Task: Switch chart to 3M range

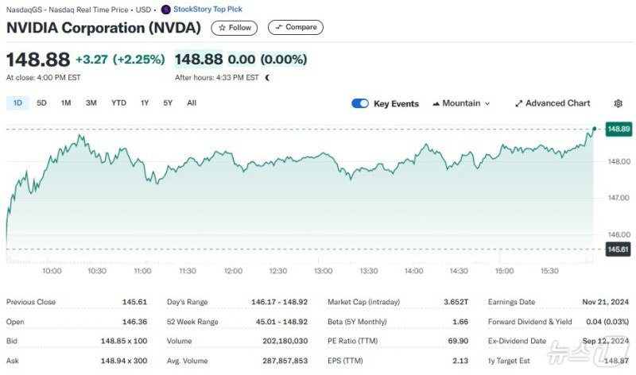Action: click(x=91, y=103)
